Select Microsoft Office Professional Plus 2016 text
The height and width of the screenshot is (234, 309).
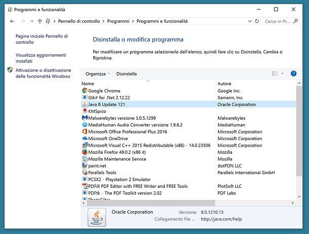[128, 131]
